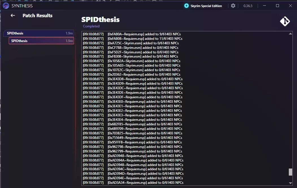This screenshot has height=188, width=297.
Task: Click log line 0xF5D2F~Skyrim.esm
Action: point(131,52)
